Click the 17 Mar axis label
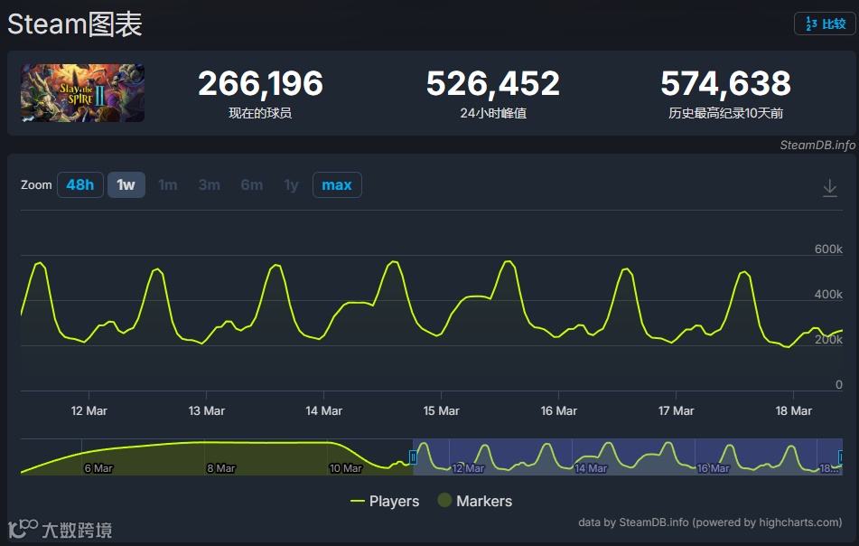The width and height of the screenshot is (859, 546). tap(676, 410)
